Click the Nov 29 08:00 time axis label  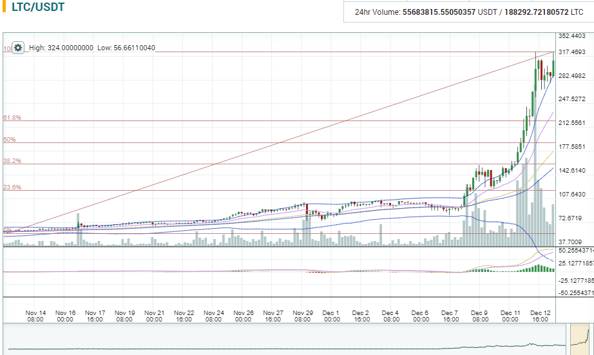[302, 316]
